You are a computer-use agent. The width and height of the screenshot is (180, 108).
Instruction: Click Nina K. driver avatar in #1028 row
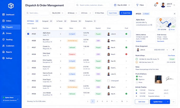coord(109,54)
